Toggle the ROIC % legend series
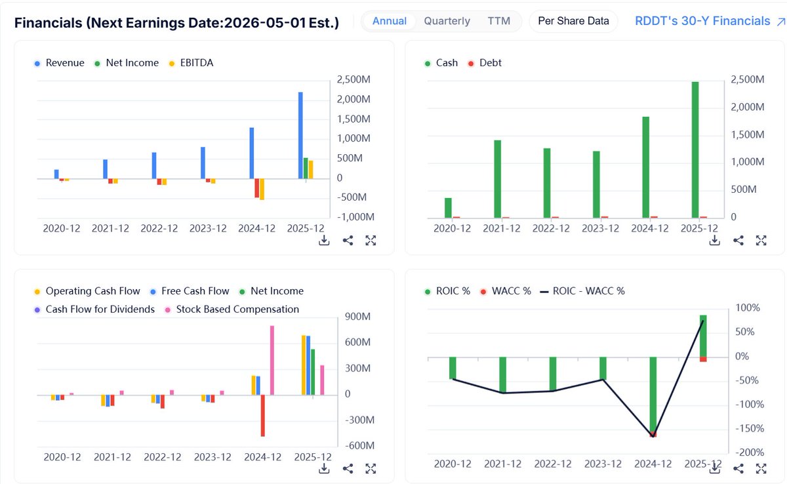This screenshot has width=787, height=484. (x=447, y=291)
